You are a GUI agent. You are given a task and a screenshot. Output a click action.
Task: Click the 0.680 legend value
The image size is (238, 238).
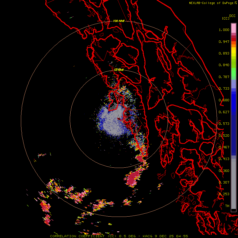tap(224, 100)
